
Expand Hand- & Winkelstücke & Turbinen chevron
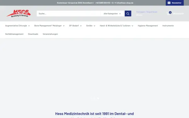(132, 26)
